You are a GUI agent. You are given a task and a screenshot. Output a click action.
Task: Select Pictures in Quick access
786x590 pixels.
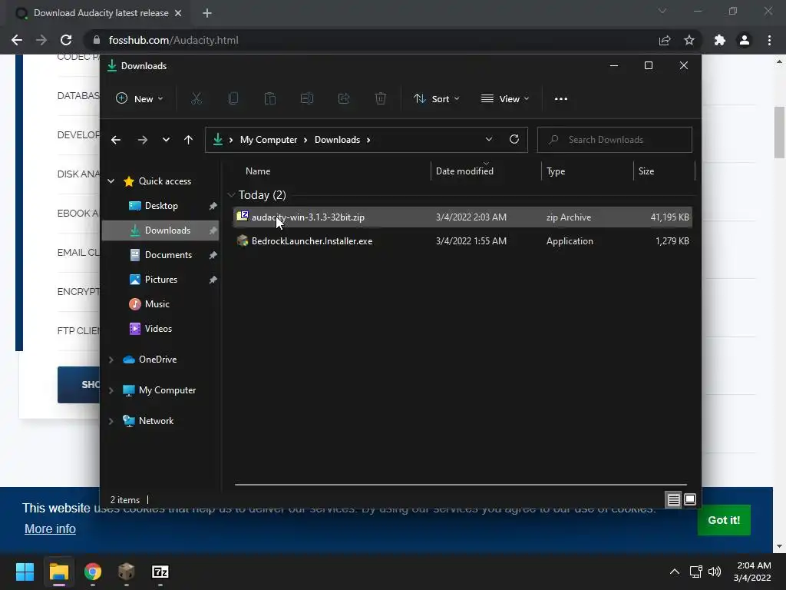(161, 280)
